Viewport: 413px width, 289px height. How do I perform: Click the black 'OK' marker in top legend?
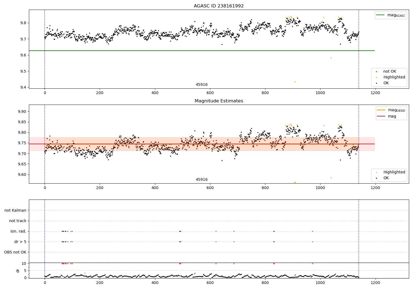[376, 83]
